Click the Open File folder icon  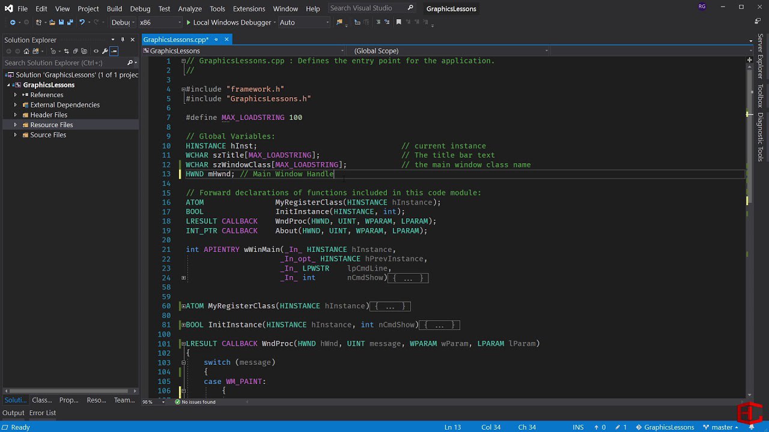pyautogui.click(x=52, y=22)
